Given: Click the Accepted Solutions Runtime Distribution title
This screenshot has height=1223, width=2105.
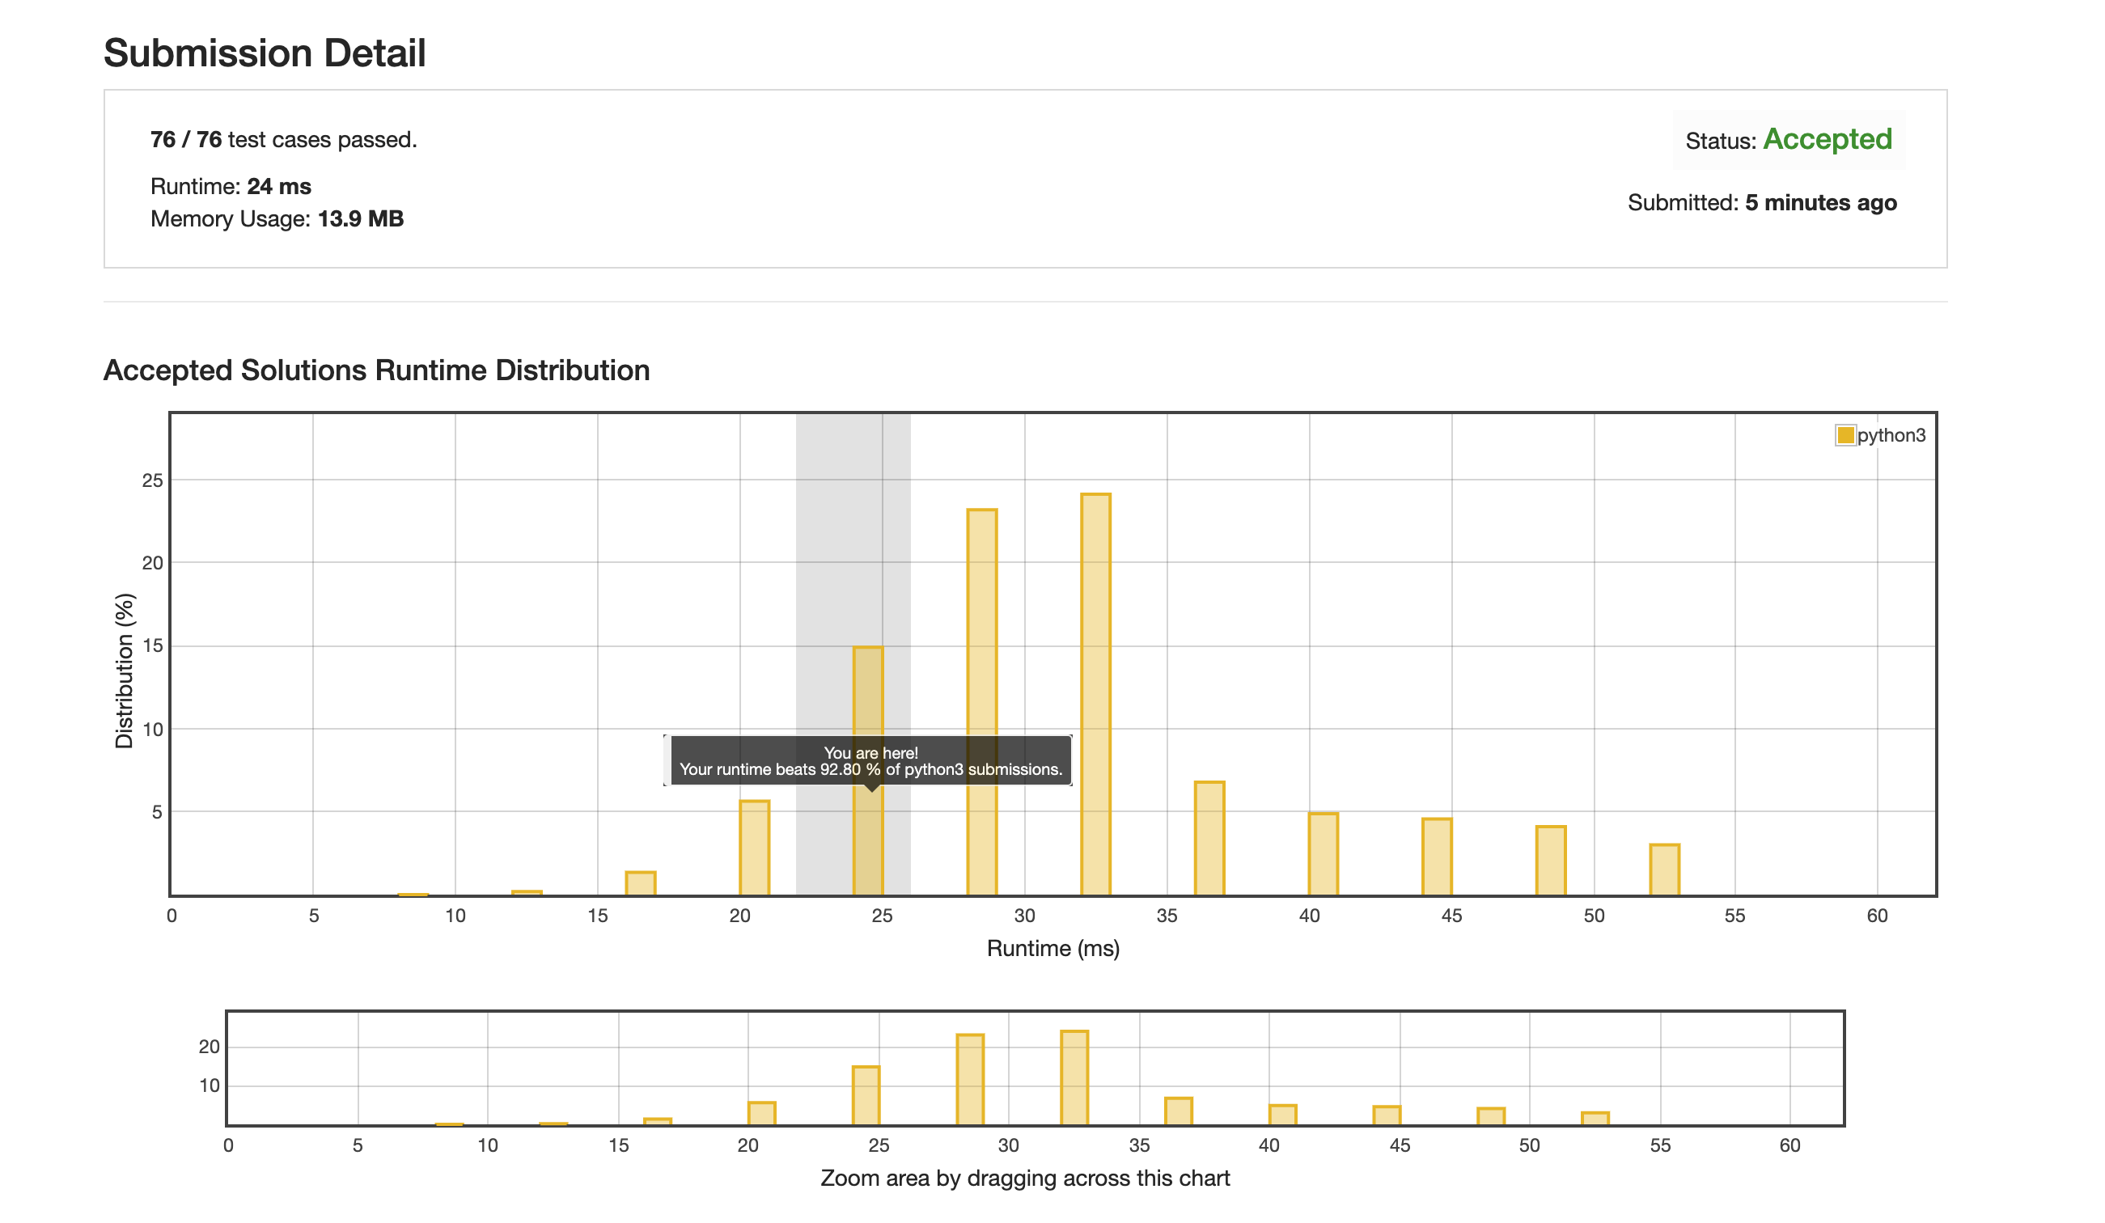Looking at the screenshot, I should tap(376, 370).
